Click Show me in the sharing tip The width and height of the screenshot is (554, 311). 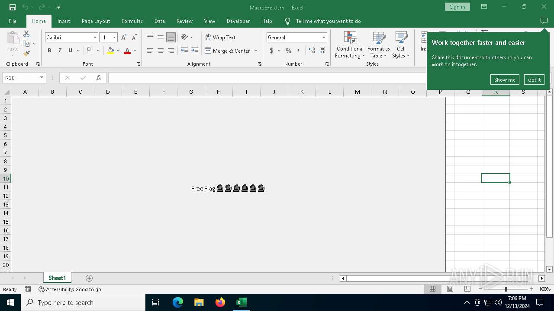tap(505, 79)
